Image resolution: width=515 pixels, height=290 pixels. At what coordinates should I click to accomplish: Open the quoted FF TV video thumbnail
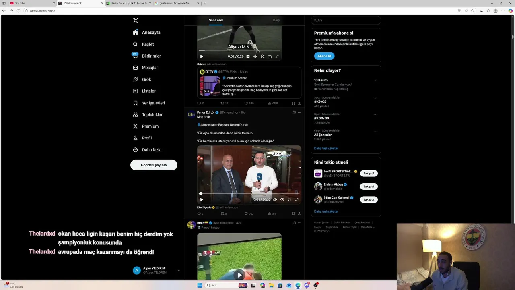210,86
